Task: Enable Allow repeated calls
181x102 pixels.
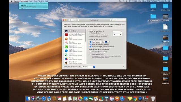Action: click(90, 54)
